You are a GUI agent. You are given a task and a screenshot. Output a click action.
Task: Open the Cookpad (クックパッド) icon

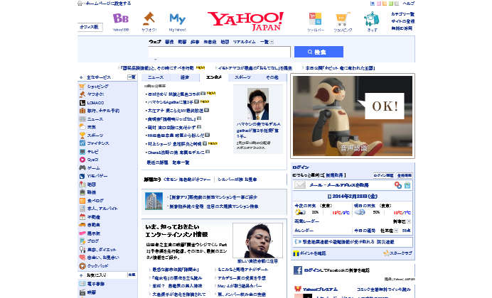[x=82, y=266]
